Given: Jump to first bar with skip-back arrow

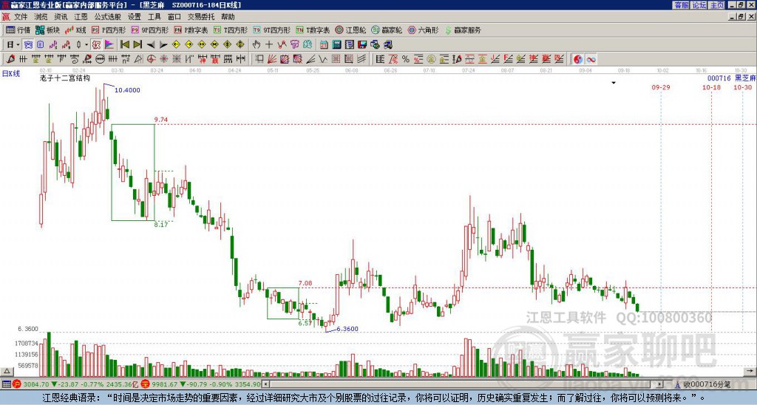Looking at the screenshot, I should [124, 44].
